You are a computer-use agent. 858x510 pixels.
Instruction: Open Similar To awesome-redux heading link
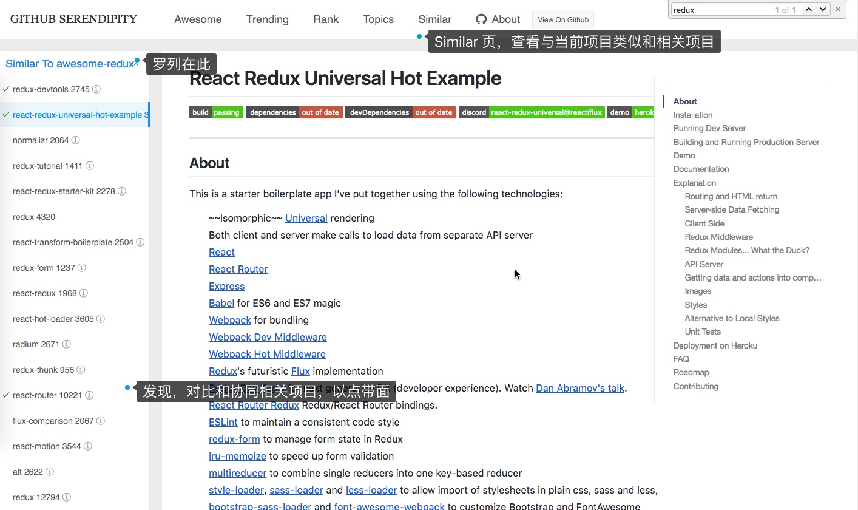point(70,64)
